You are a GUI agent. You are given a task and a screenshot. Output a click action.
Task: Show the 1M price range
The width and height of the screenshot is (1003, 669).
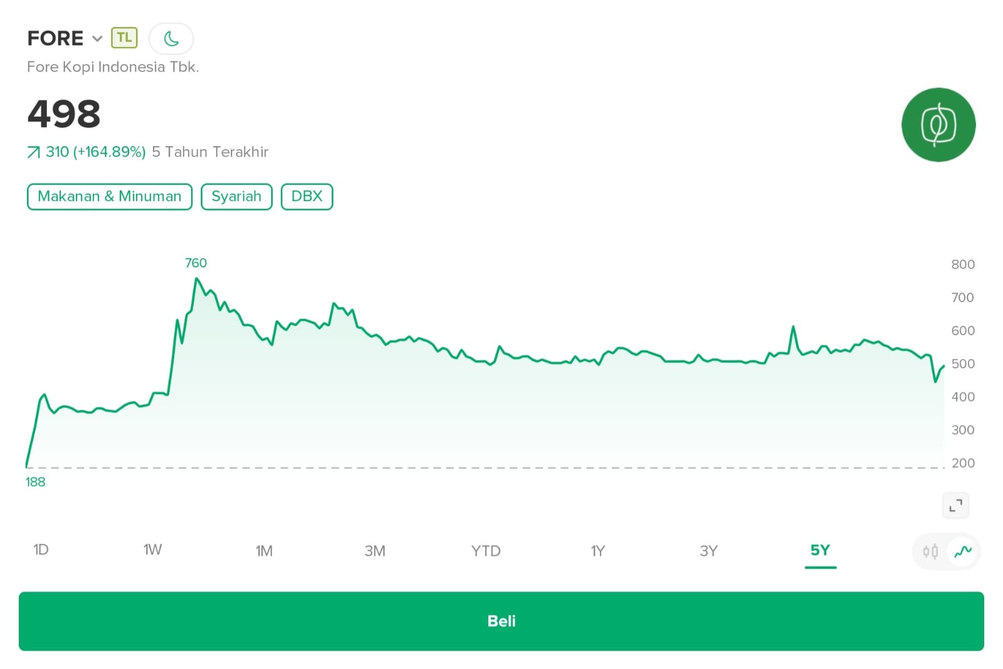tap(264, 551)
